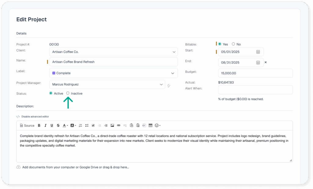Click the purple Complete label swatch

coord(54,73)
